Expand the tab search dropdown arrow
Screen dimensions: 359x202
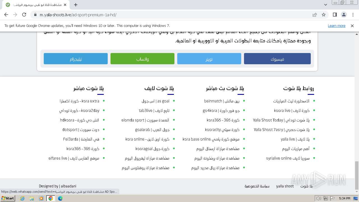(325, 5)
